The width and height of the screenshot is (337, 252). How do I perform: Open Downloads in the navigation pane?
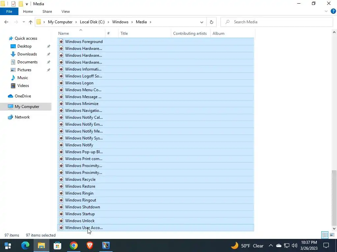pos(27,54)
